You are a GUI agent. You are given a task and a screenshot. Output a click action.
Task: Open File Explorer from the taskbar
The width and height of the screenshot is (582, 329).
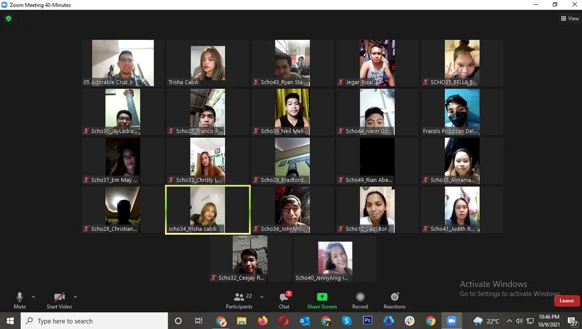pos(241,321)
